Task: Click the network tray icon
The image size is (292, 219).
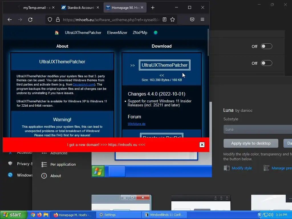Action: tap(266, 215)
